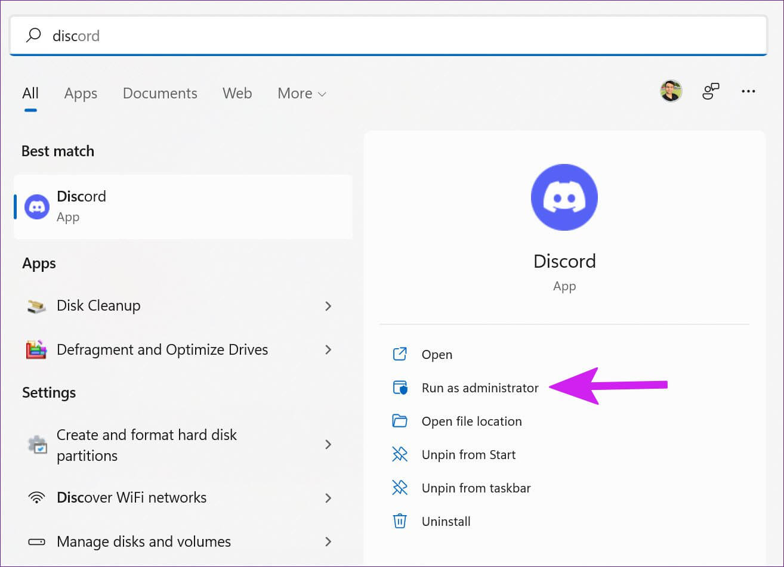
Task: Open the three-dot options menu
Action: point(748,91)
